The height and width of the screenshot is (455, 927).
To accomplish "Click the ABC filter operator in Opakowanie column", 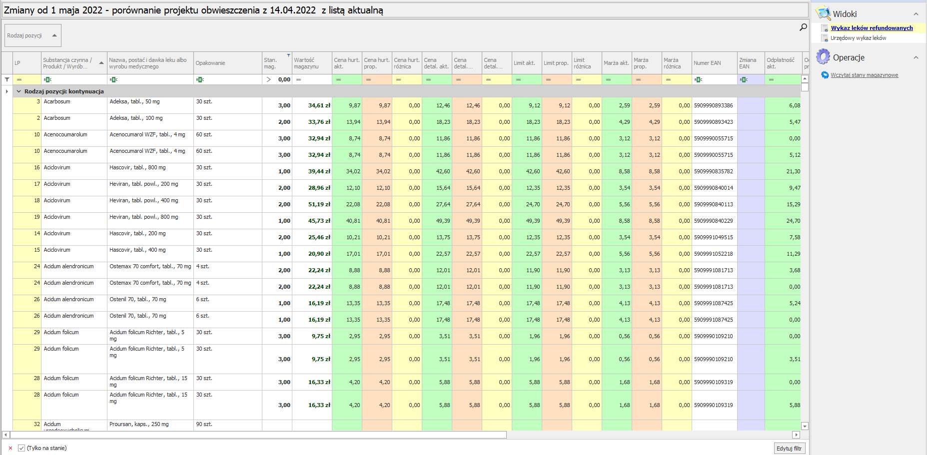I will 200,79.
